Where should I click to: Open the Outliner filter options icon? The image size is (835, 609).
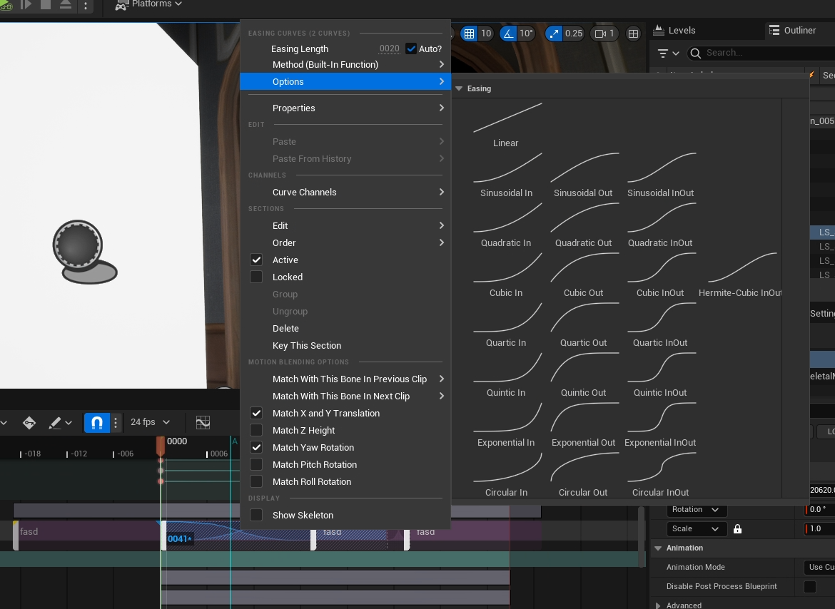click(668, 53)
